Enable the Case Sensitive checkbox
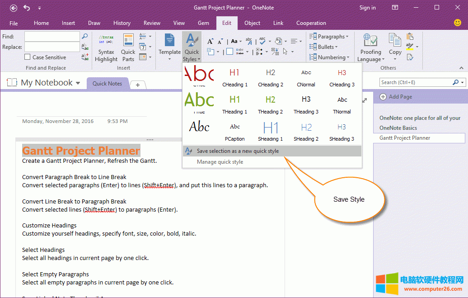Screen dimensions: 468x298 28,57
